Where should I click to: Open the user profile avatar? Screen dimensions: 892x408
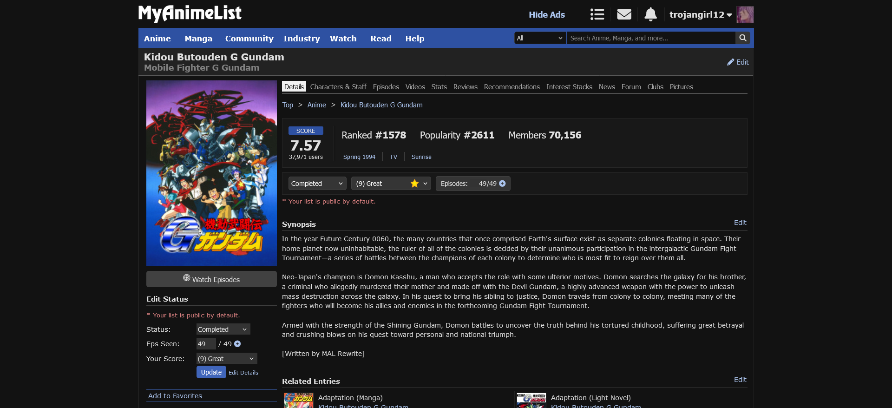[x=745, y=14]
